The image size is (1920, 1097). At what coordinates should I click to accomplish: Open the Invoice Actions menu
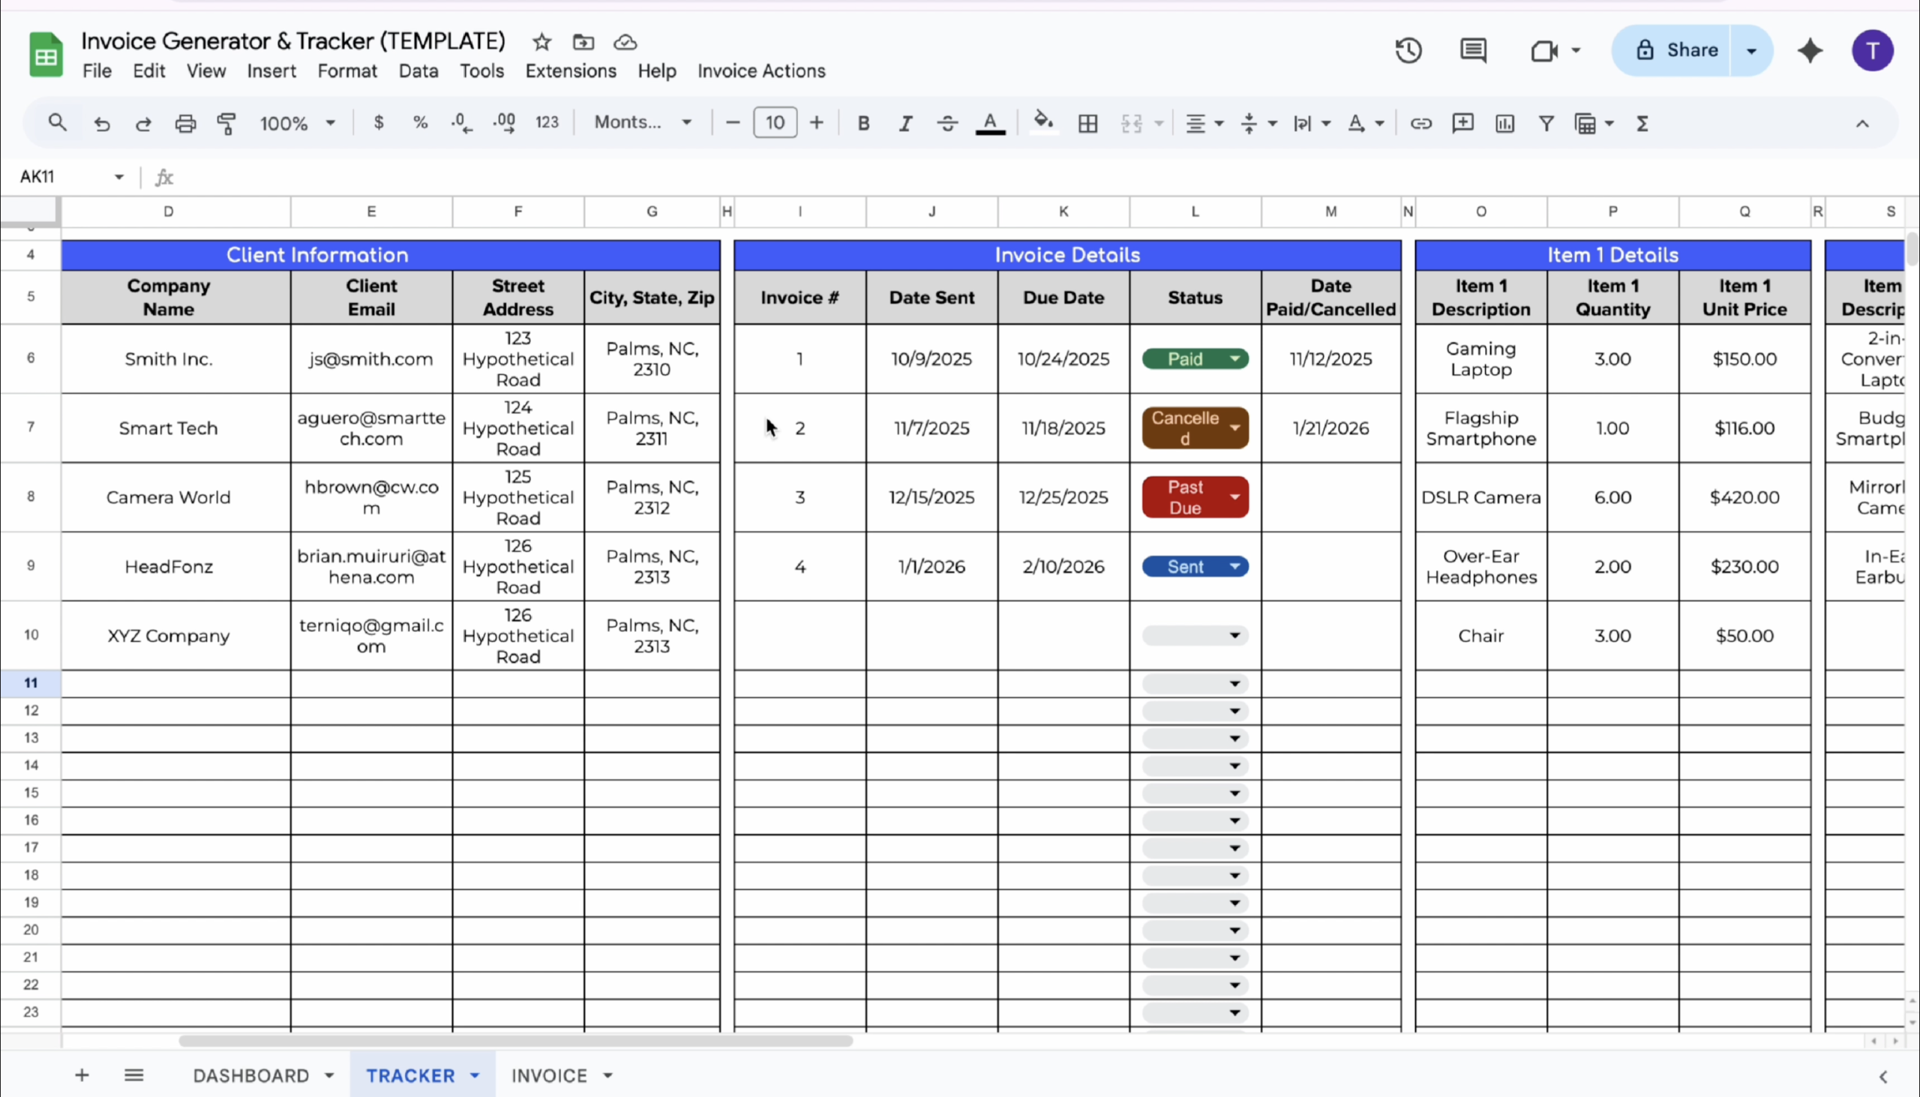[761, 70]
